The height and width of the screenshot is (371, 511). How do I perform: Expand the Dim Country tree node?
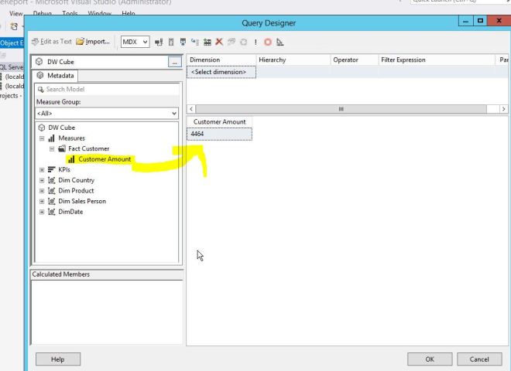pos(42,180)
